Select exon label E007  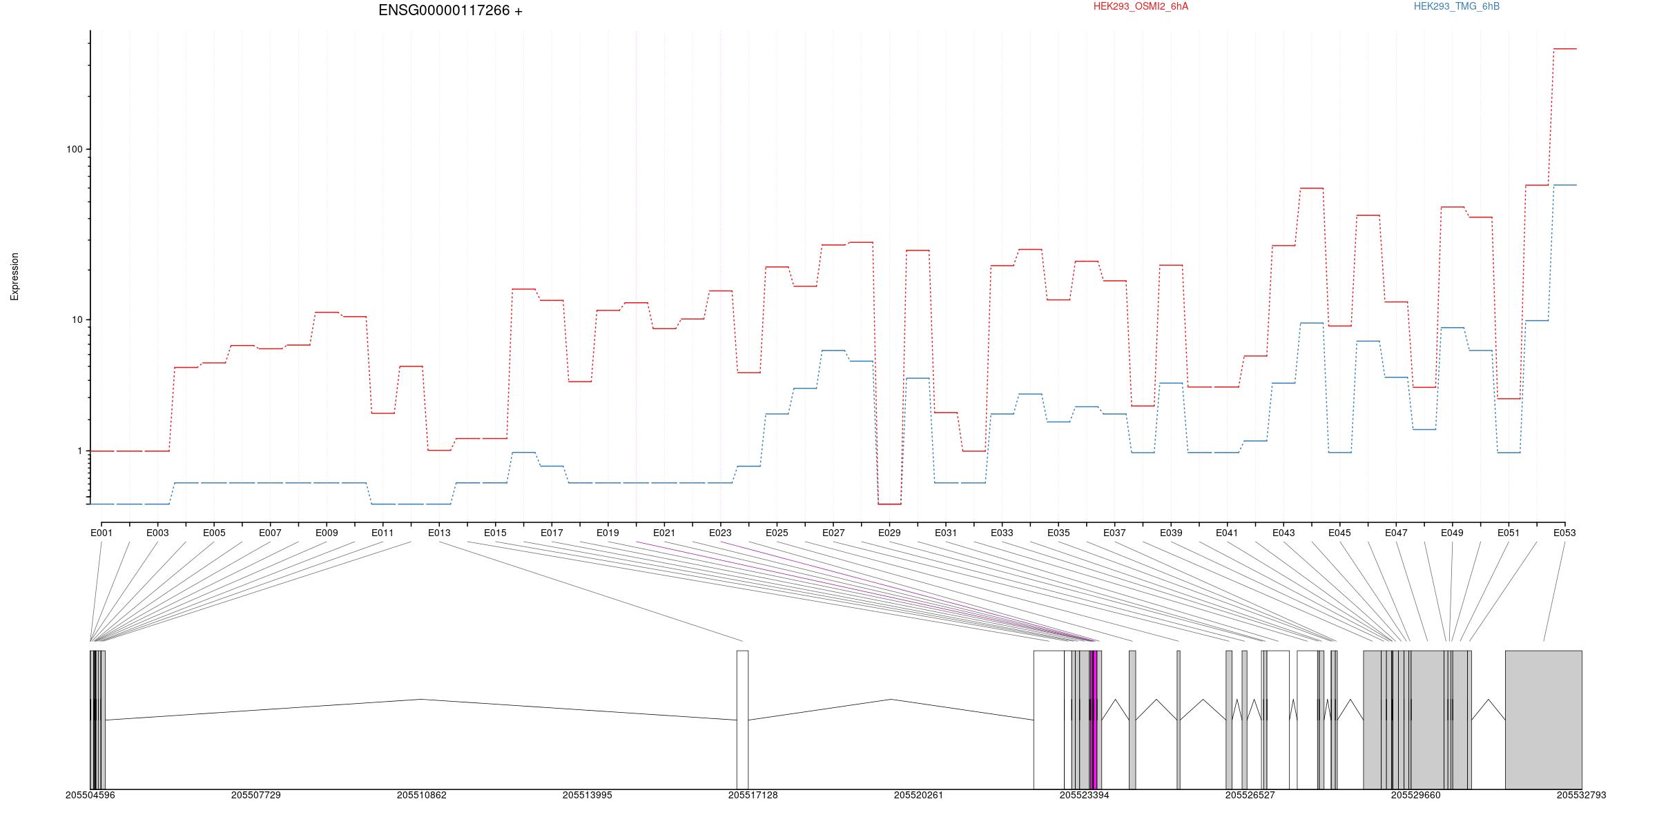[x=270, y=533]
